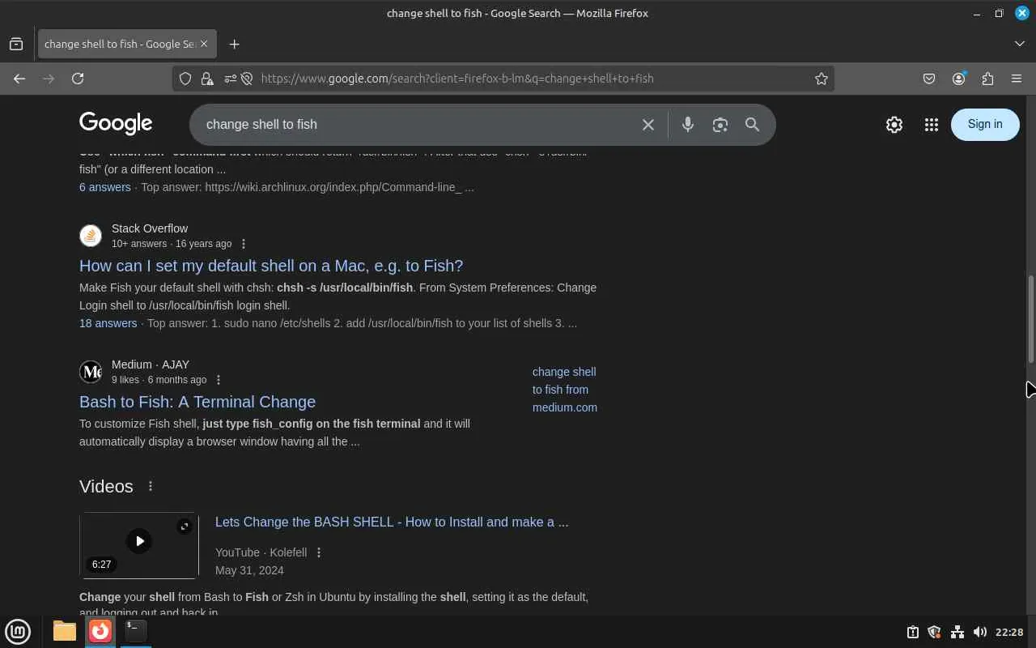Viewport: 1036px width, 648px height.
Task: Search by image using camera icon
Action: (720, 125)
